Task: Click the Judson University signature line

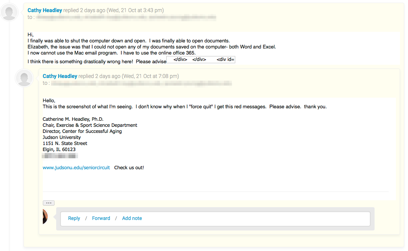Action: 62,137
